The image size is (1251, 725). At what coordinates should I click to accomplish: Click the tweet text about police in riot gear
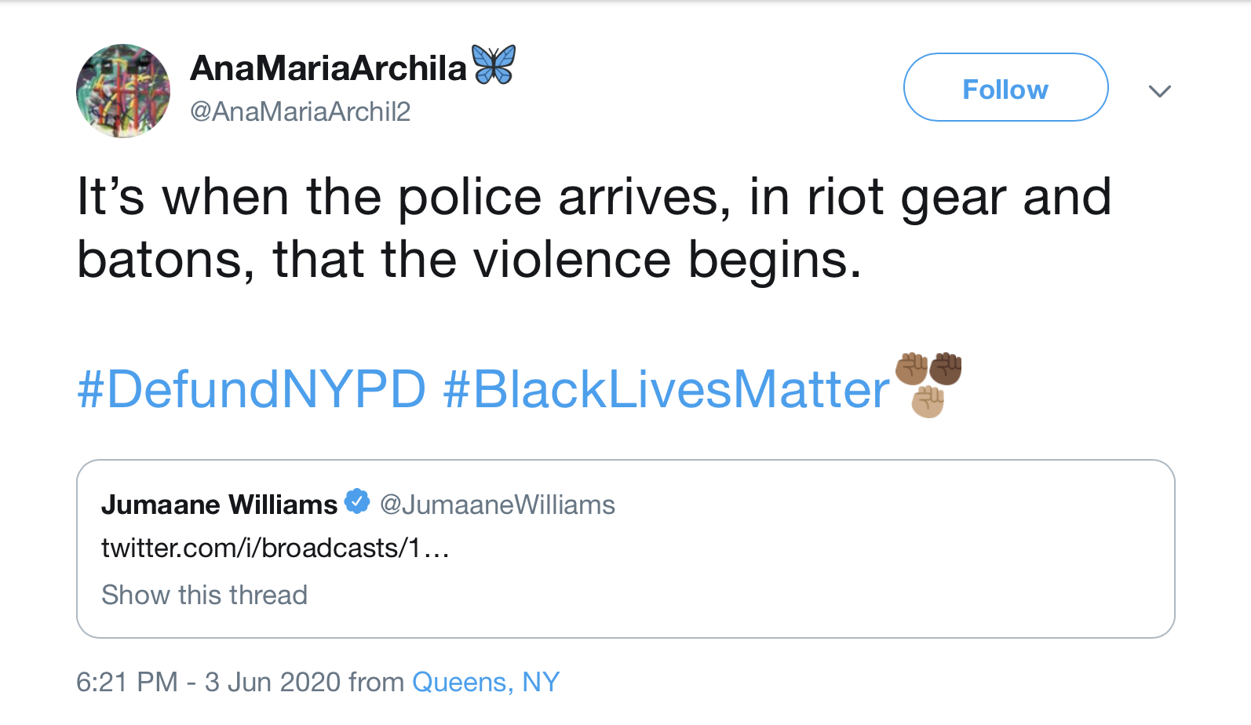tap(593, 228)
